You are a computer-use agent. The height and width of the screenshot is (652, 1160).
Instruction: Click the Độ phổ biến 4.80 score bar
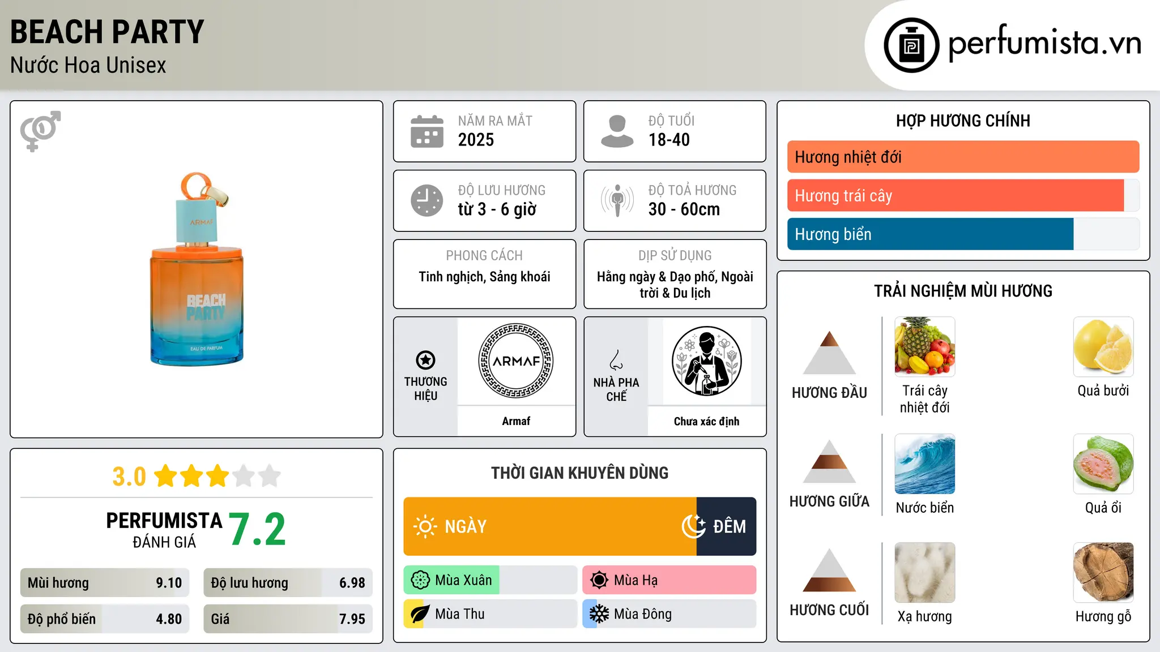click(105, 619)
